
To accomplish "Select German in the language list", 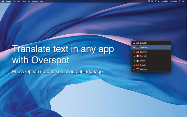I will click(151, 47).
